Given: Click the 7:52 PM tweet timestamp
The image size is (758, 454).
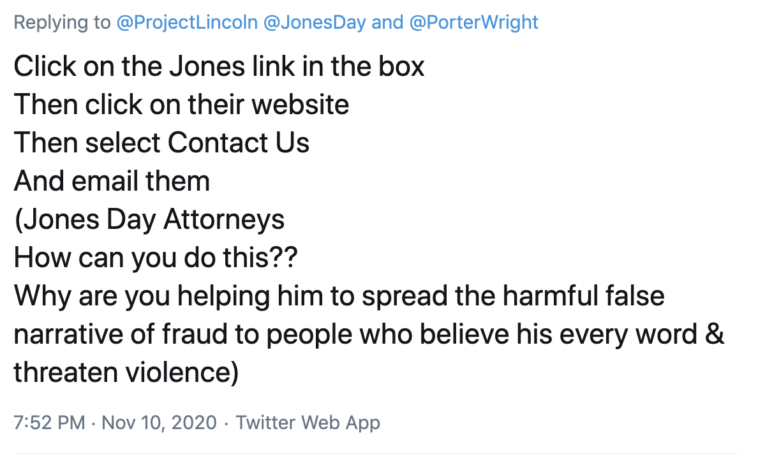Looking at the screenshot, I should tap(49, 422).
